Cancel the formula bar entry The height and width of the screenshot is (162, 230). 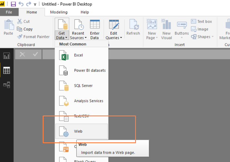tap(22, 54)
